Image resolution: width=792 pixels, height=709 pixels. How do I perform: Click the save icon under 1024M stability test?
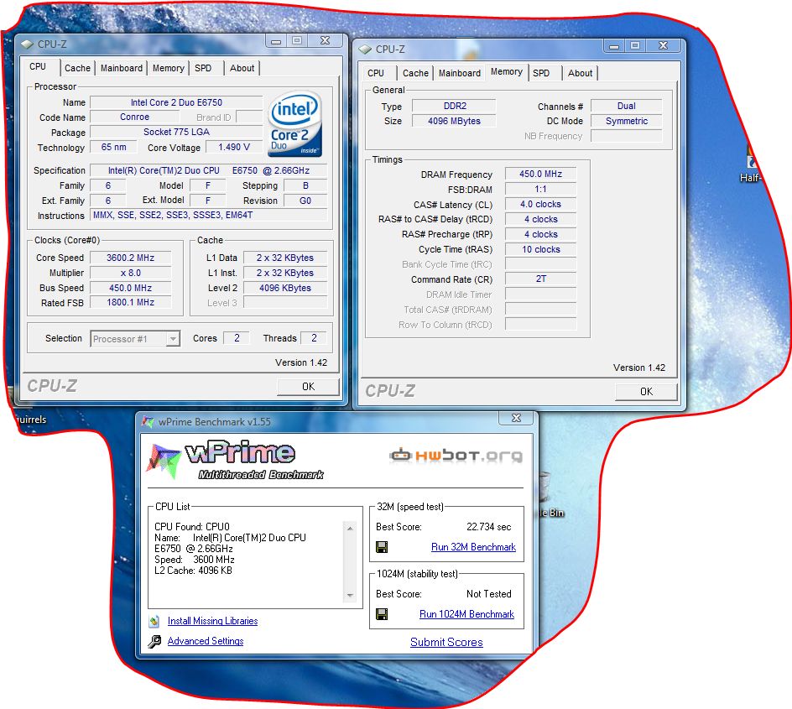pos(382,614)
